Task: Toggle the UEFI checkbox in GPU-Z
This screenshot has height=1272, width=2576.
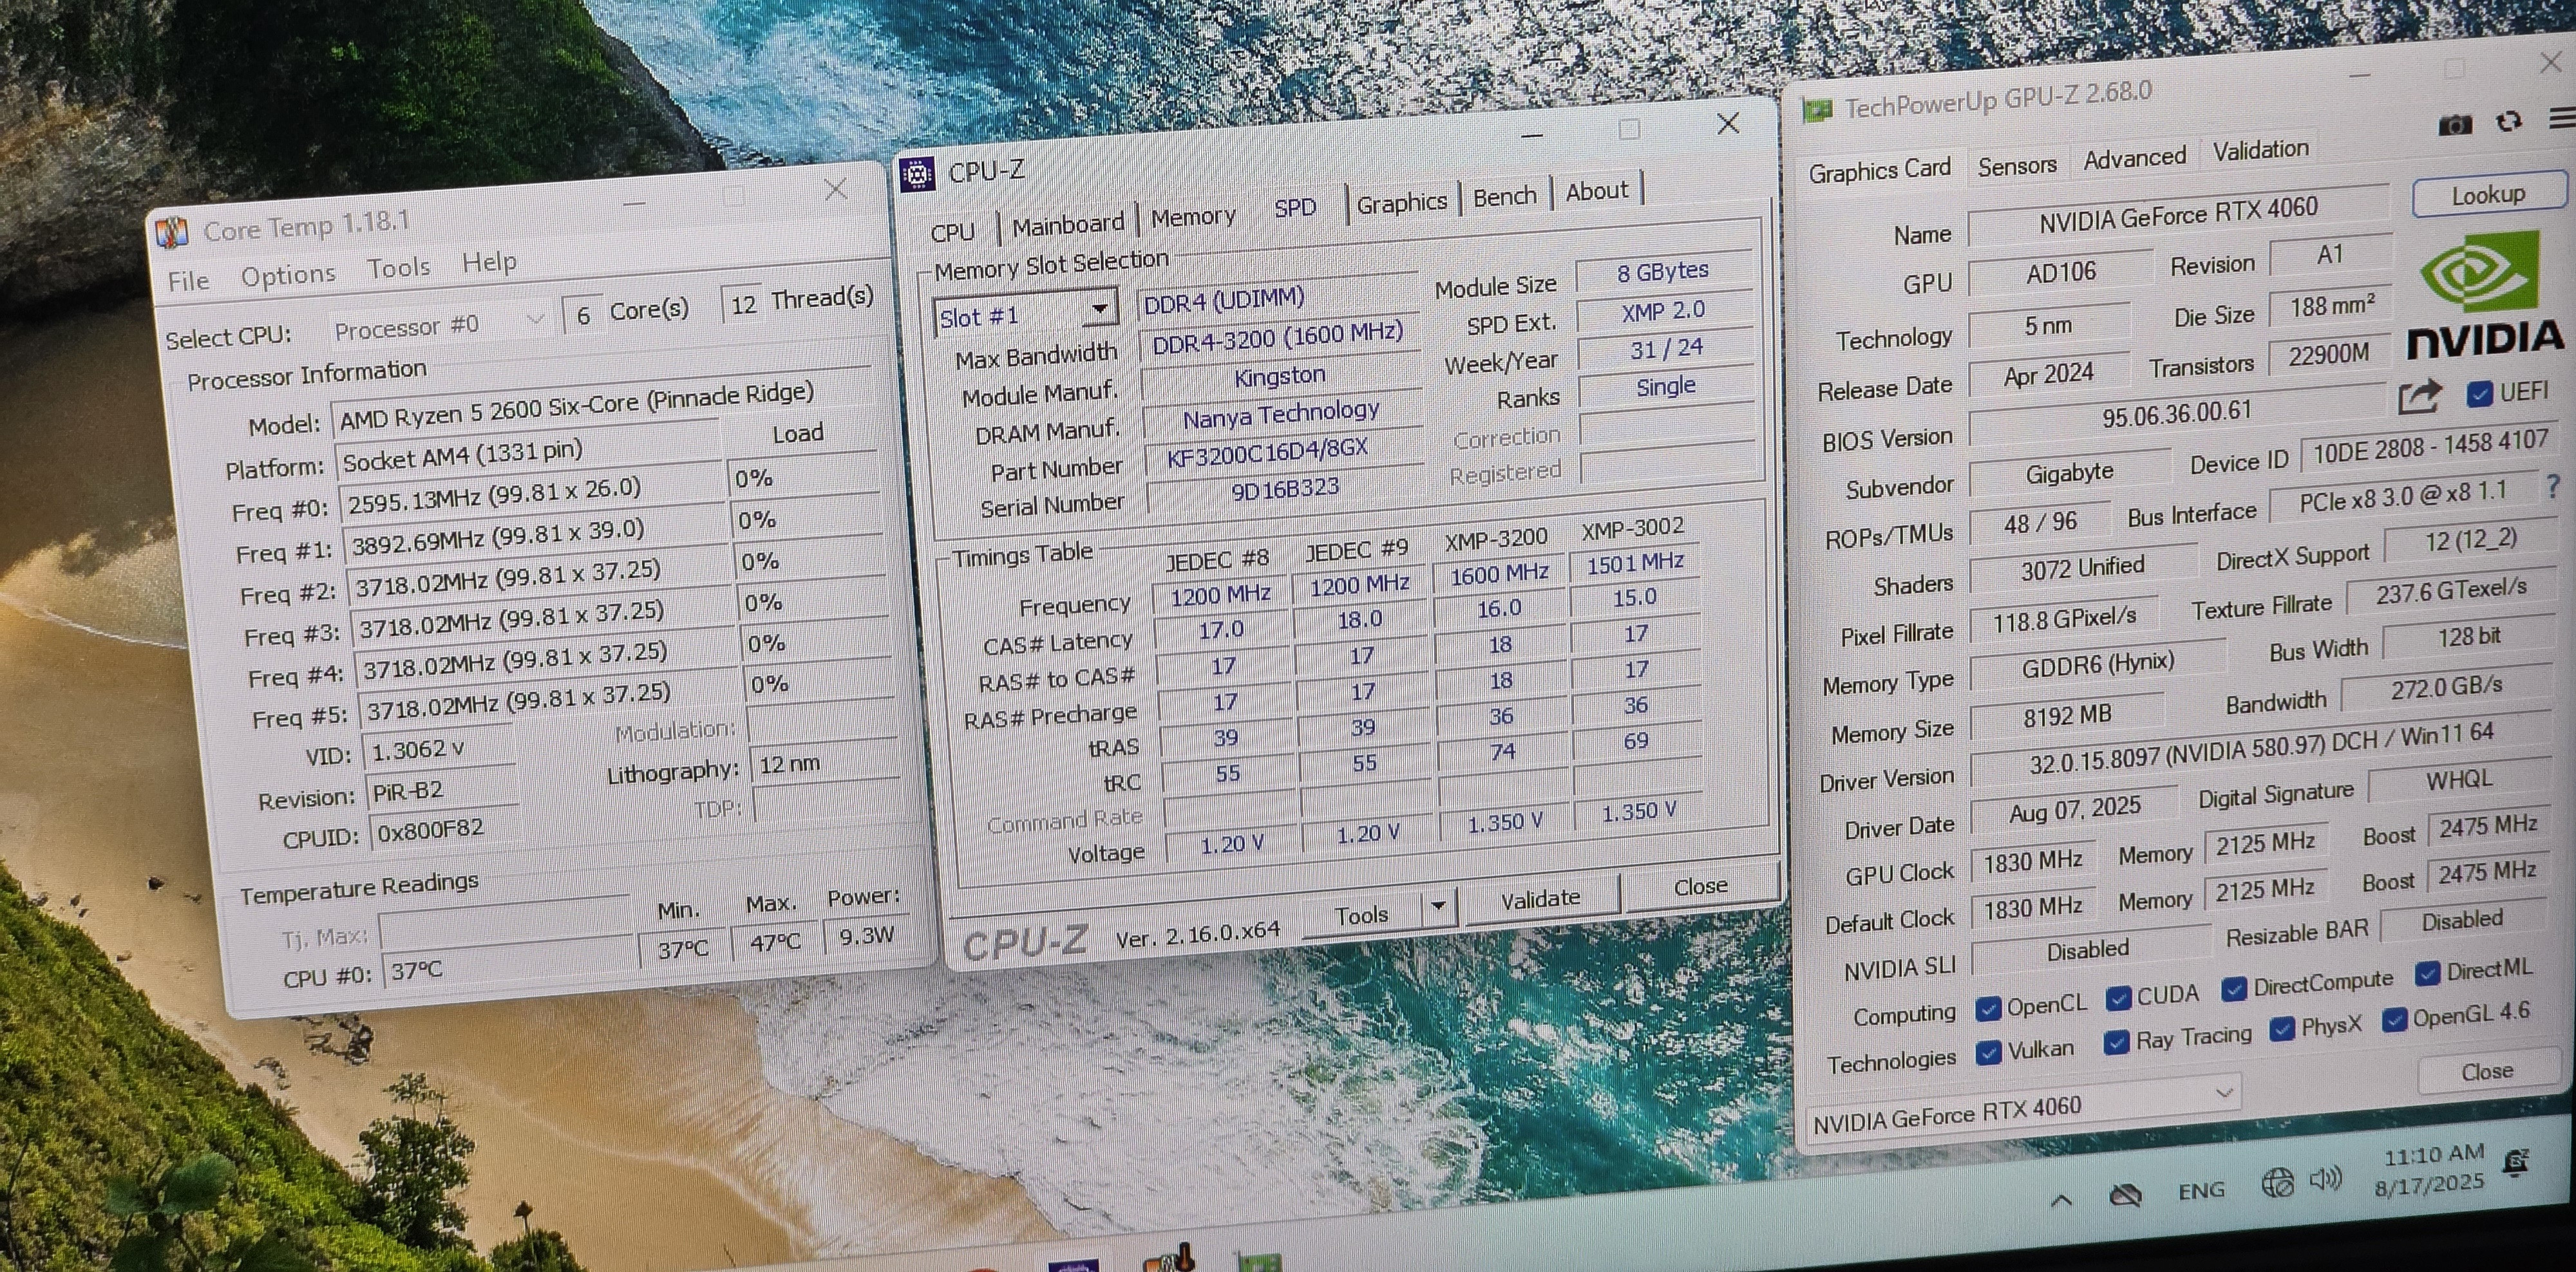Action: pyautogui.click(x=2479, y=394)
